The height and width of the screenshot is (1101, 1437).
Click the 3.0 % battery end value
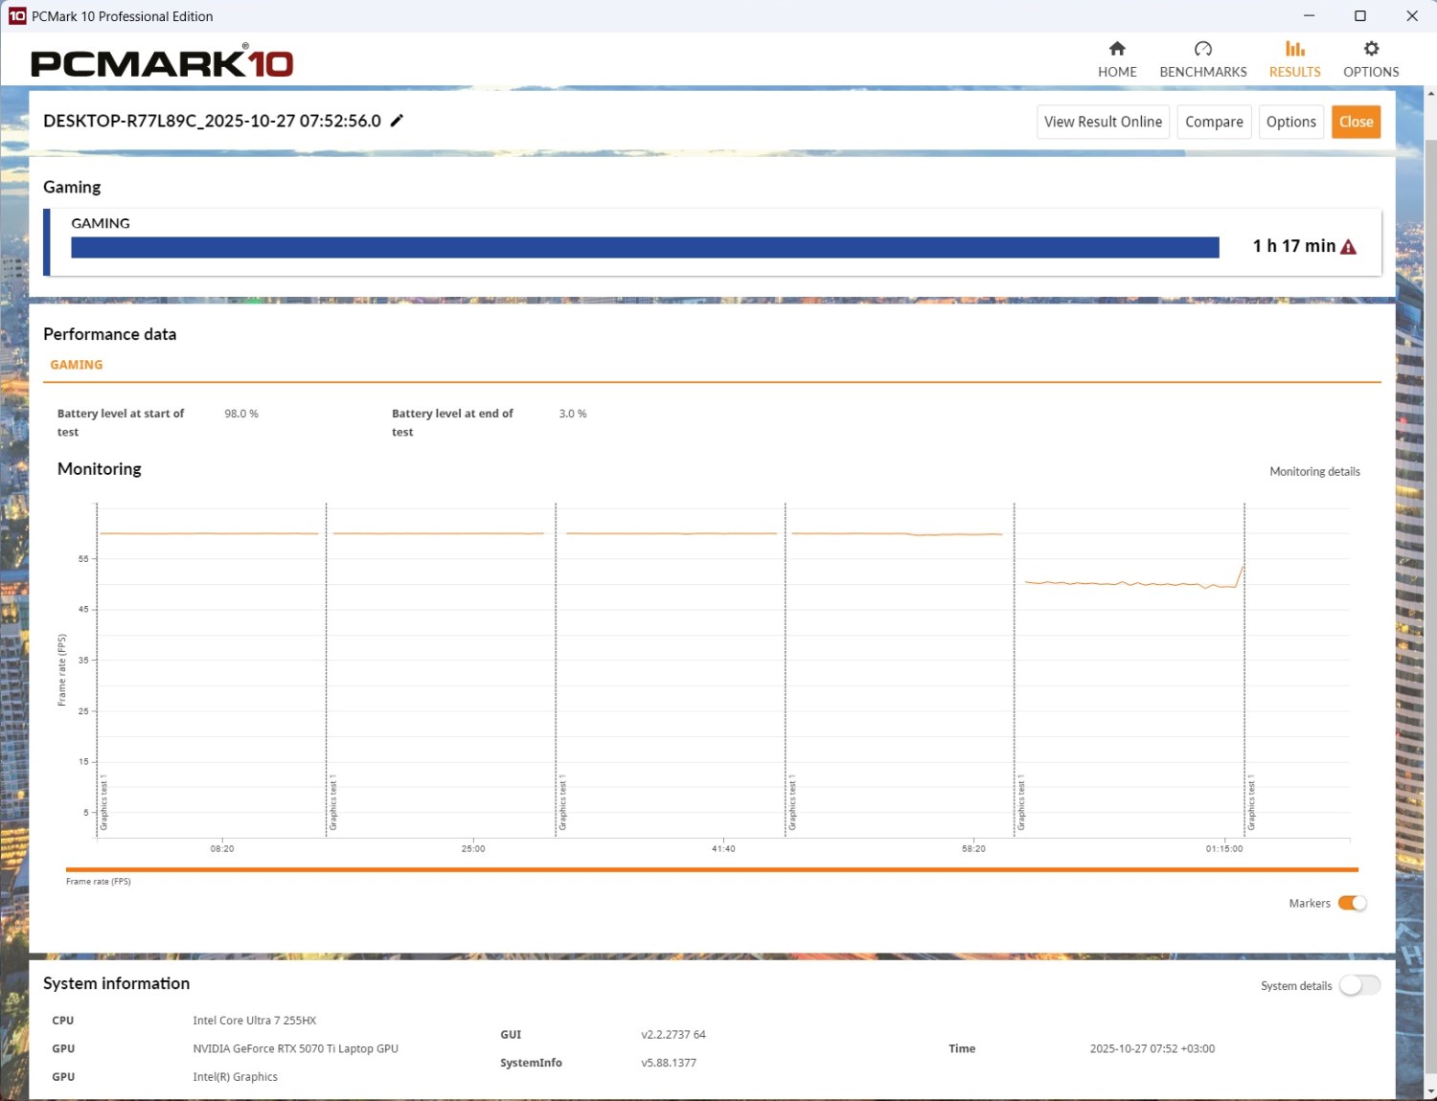[573, 414]
